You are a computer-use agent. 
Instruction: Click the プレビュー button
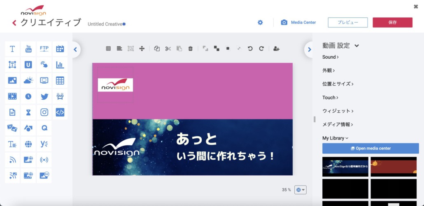pos(348,23)
